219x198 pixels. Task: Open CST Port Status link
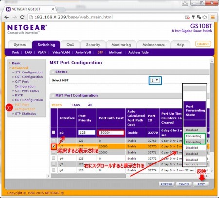(x=27, y=91)
